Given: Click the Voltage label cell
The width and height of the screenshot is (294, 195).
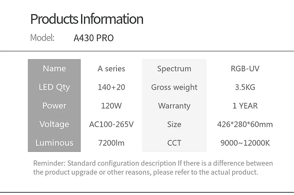Looking at the screenshot, I should pyautogui.click(x=54, y=124).
